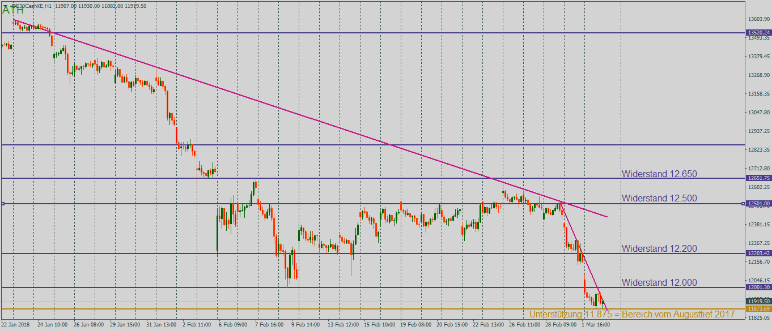
Task: Select the Widerstand 12.500 label
Action: (x=659, y=199)
